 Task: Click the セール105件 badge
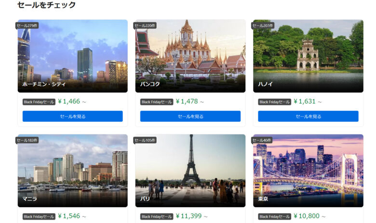[145, 140]
